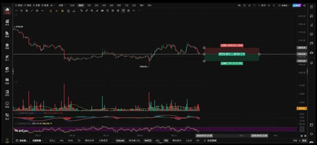Toggle the 筹 chip distribution indicator
Viewport: 317px width, 145px height.
click(62, 11)
